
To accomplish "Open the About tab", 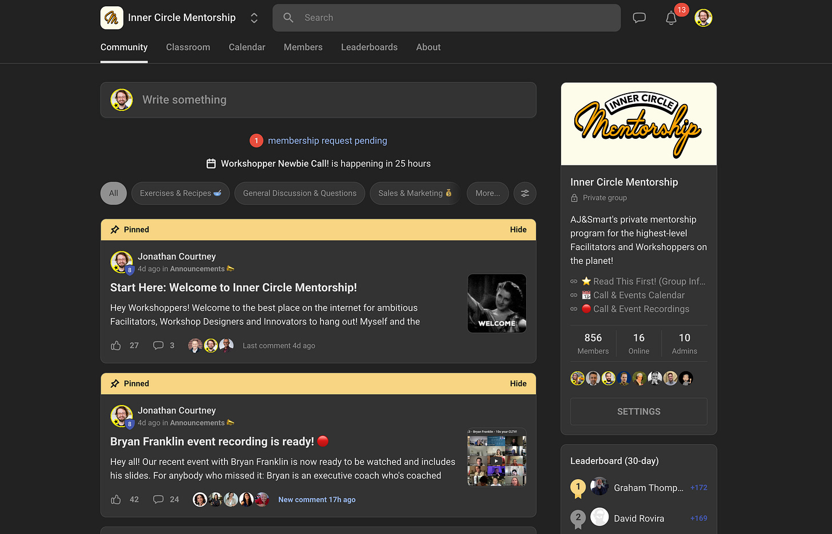I will click(429, 47).
